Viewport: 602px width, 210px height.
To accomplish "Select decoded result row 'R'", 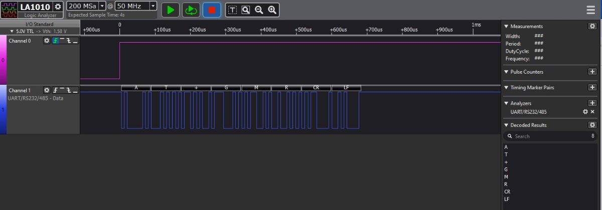I will (551, 184).
